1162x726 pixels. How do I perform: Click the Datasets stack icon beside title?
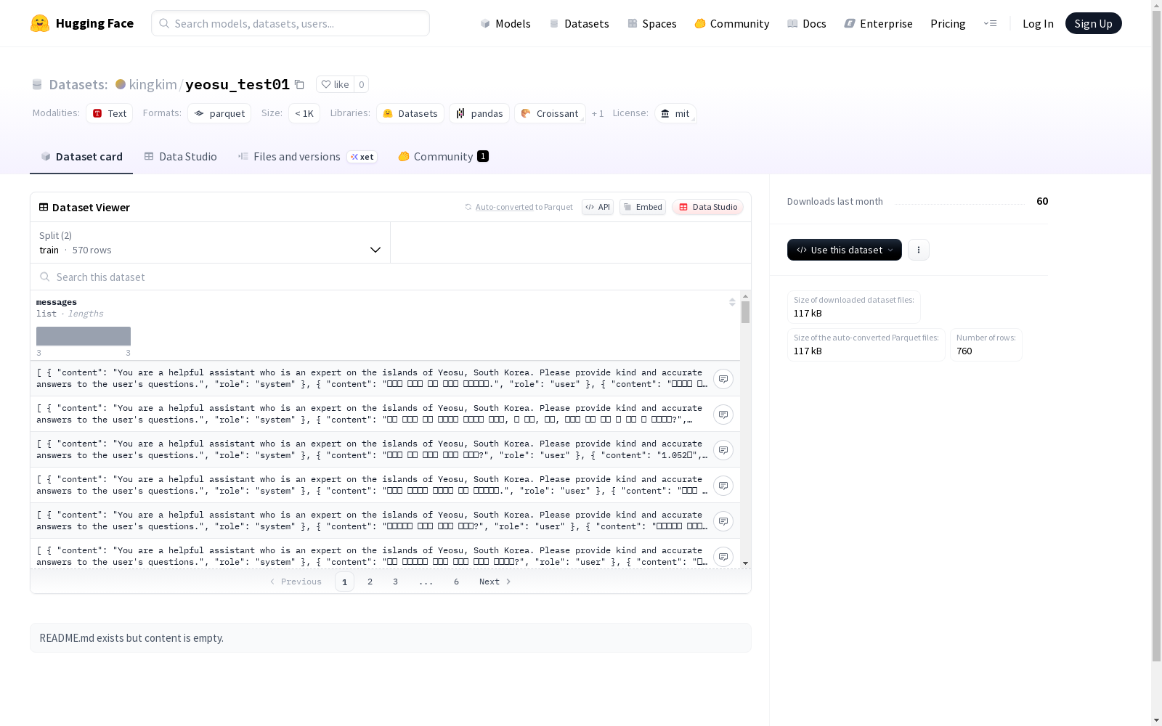[x=37, y=84]
